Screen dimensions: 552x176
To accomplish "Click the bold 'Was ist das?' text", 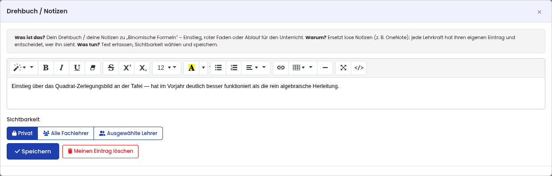I will [30, 37].
